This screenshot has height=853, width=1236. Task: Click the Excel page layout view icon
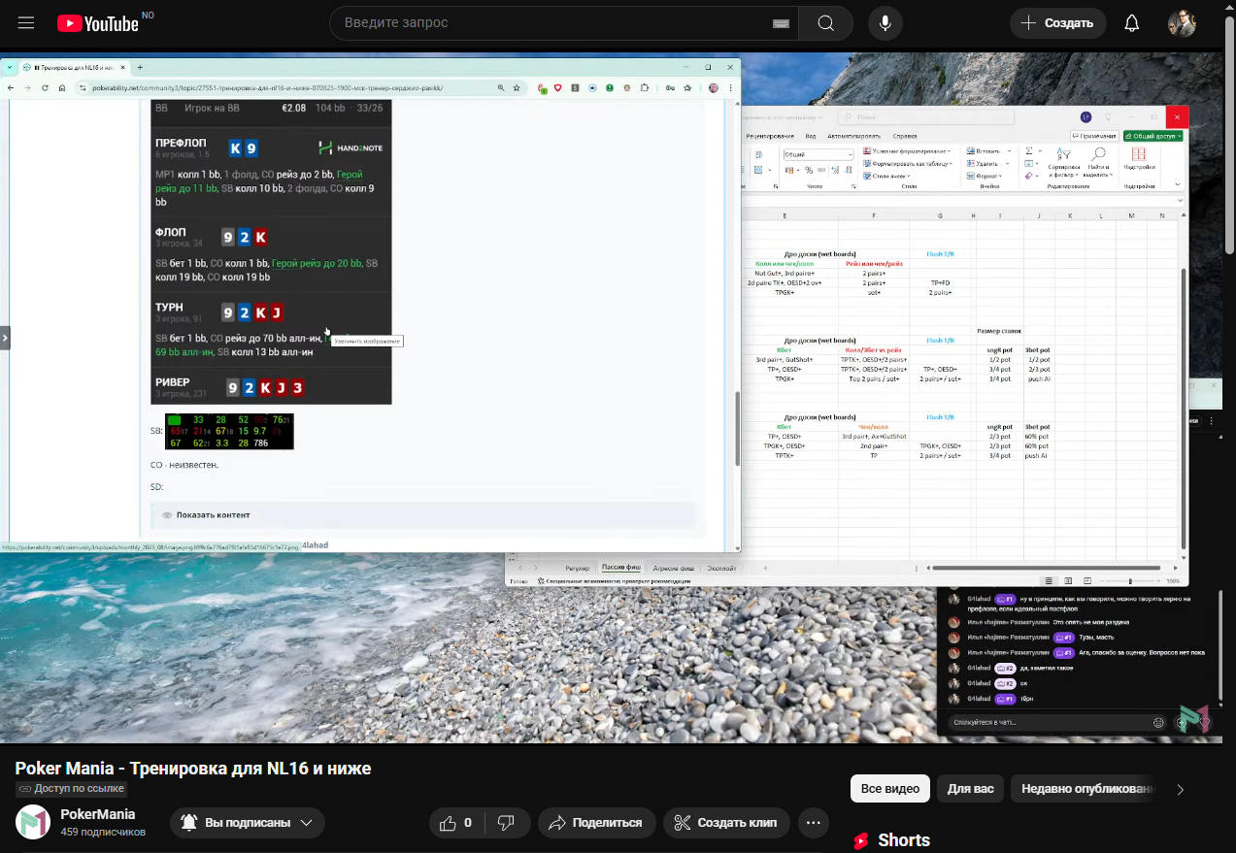coord(1068,580)
